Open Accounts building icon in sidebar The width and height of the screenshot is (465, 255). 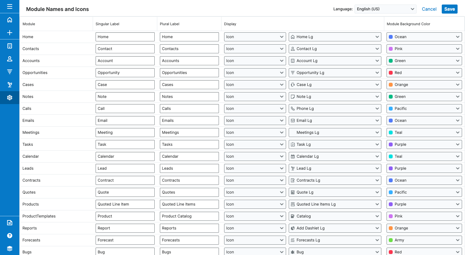pos(10,46)
